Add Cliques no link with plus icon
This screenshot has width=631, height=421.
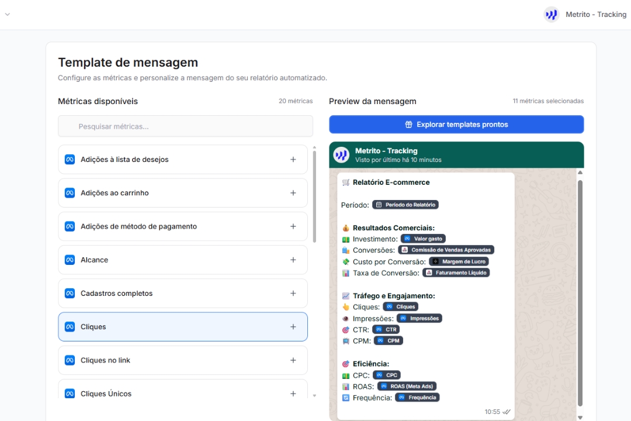293,360
